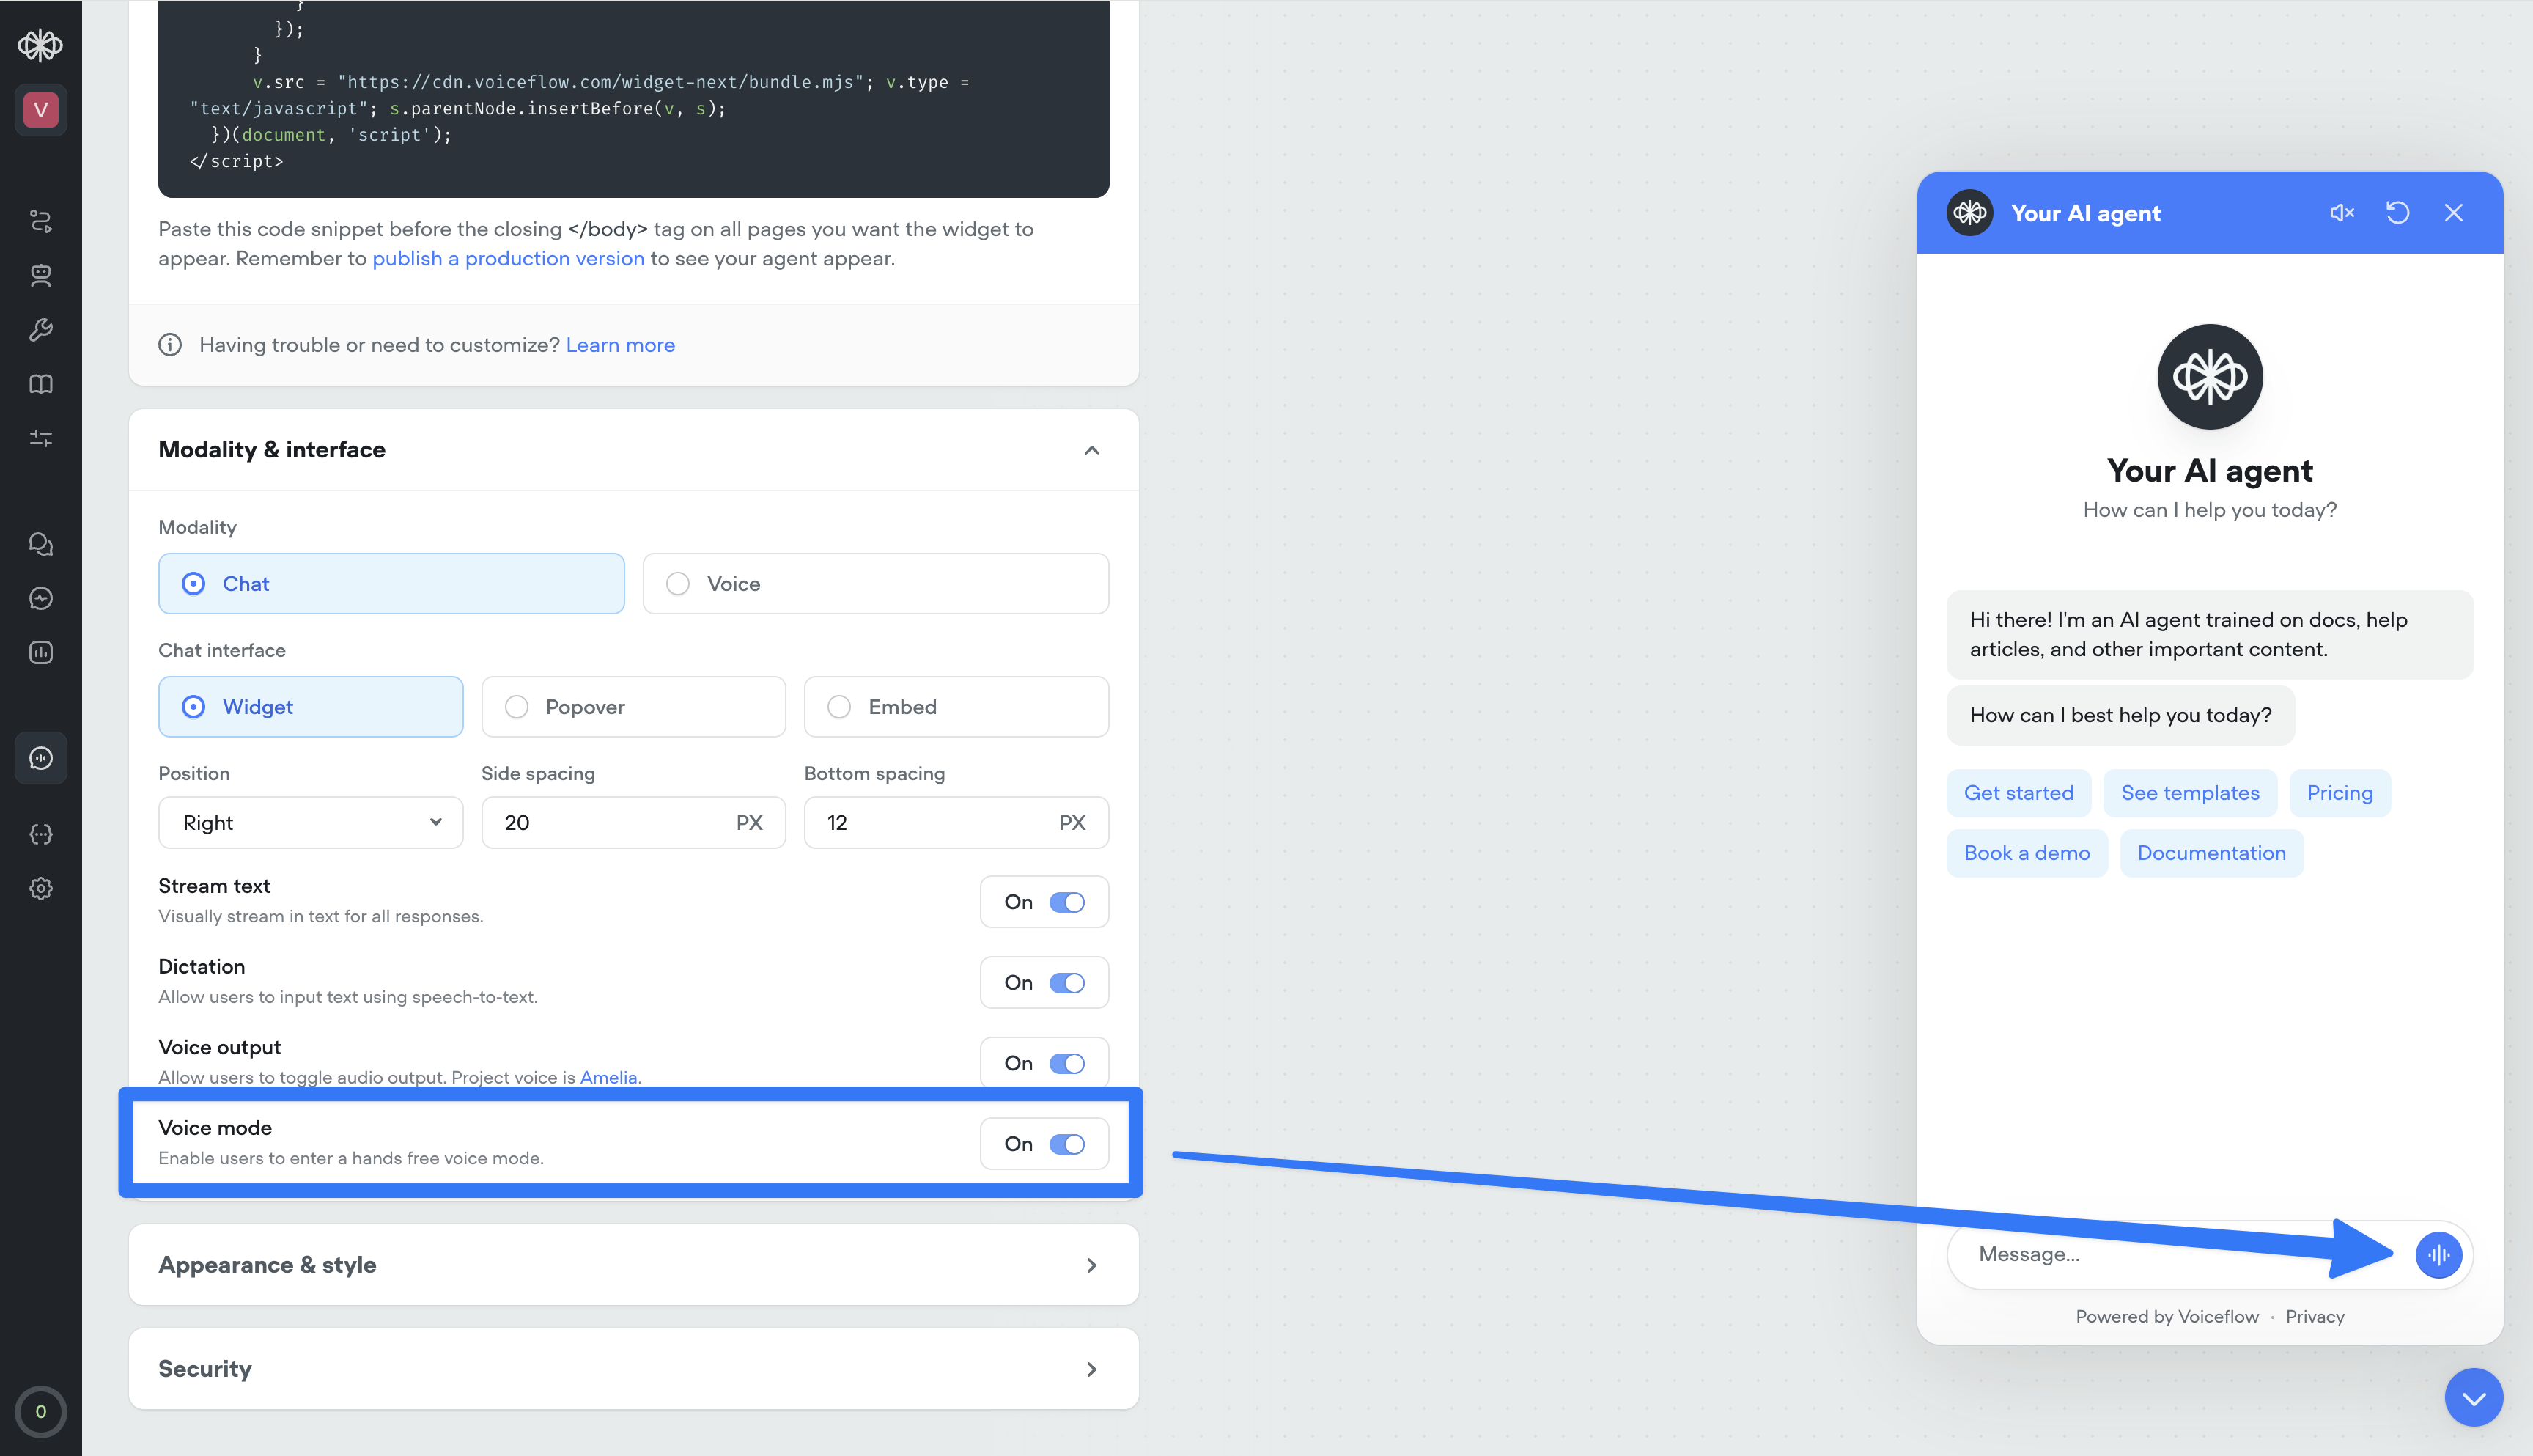The image size is (2533, 1456).
Task: Open the knowledge base book icon in sidebar
Action: [x=41, y=384]
